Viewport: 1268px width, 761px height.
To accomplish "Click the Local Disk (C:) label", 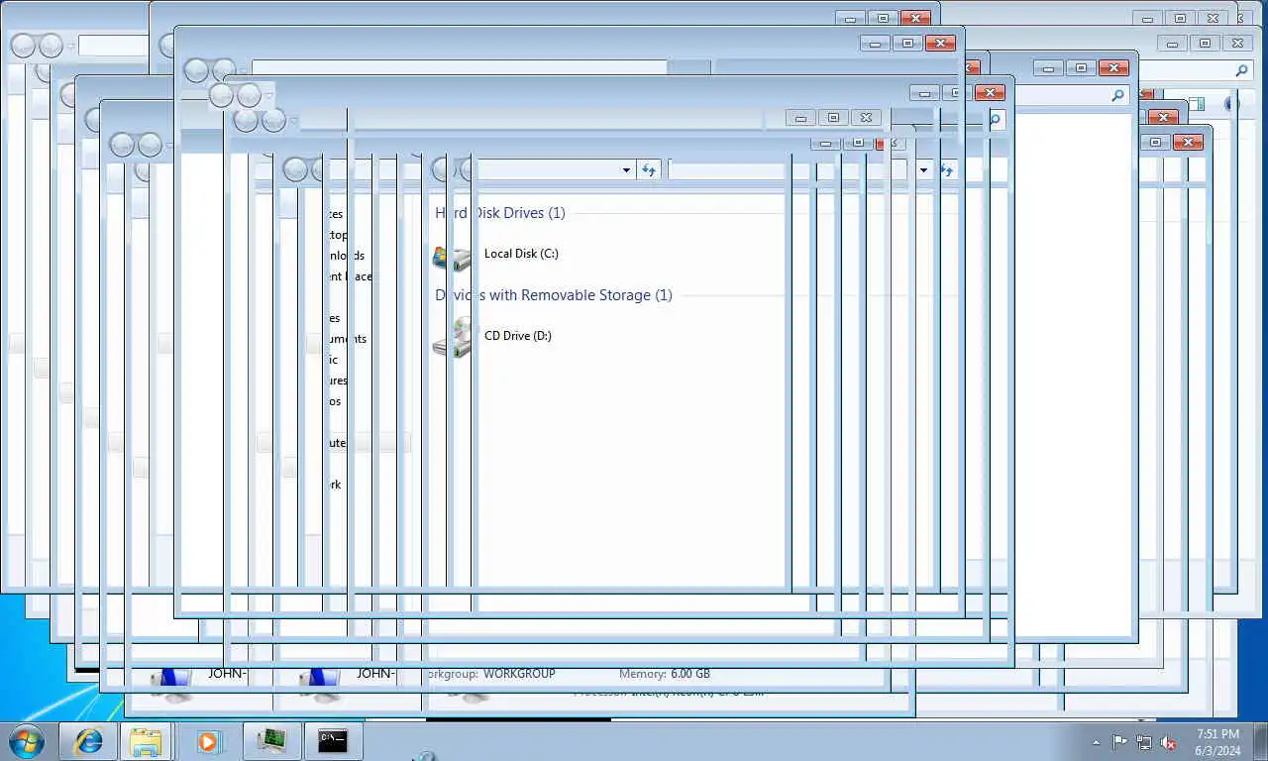I will point(521,254).
